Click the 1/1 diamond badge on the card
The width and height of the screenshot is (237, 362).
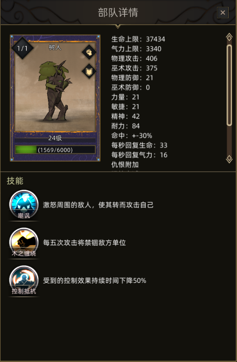22,48
